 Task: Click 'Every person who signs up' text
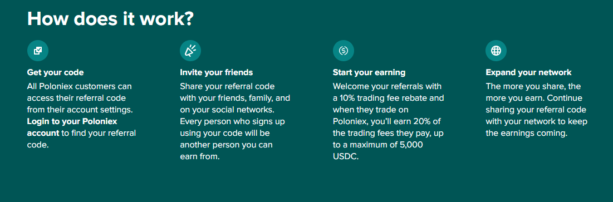pos(232,121)
